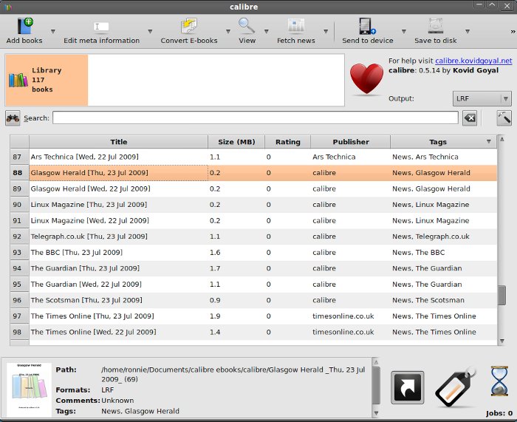Expand Fetch news dropdown arrow
This screenshot has height=422, width=517.
[x=326, y=32]
